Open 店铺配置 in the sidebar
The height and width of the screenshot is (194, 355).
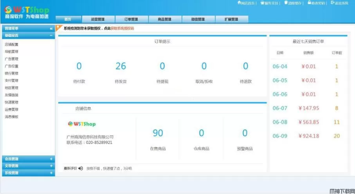coord(12,45)
